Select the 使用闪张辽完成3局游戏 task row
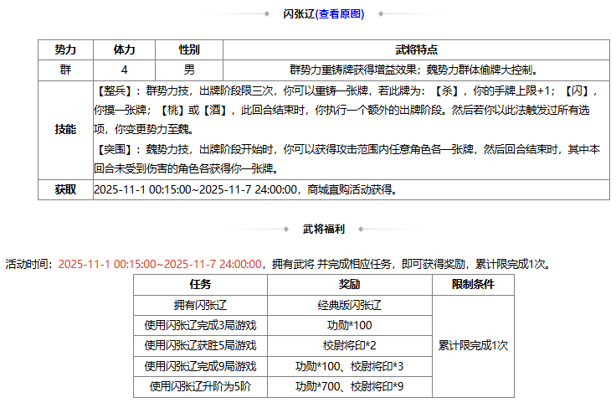This screenshot has height=403, width=616. pyautogui.click(x=200, y=325)
